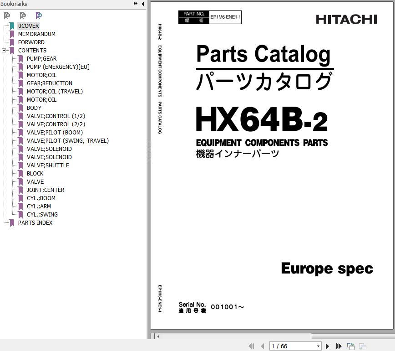The image size is (395, 351).
Task: Click the delete bookmark icon
Action: coord(7,15)
